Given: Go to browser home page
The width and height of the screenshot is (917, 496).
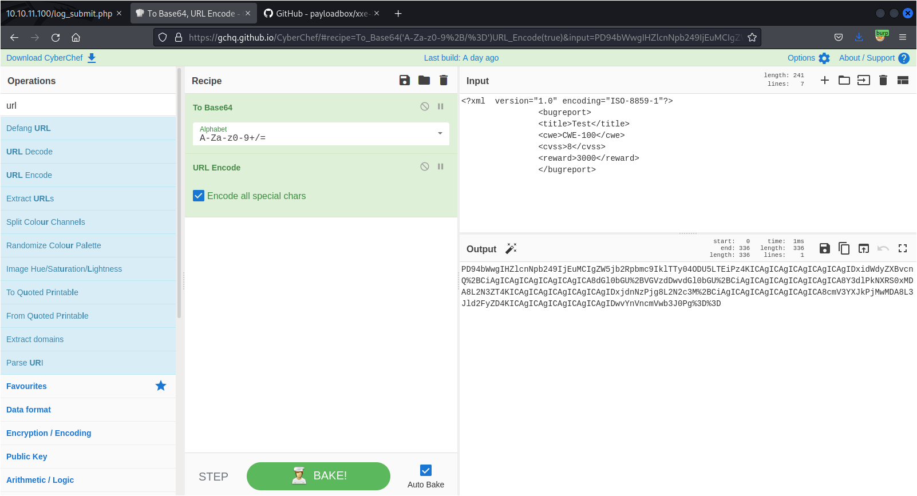Looking at the screenshot, I should (x=76, y=37).
